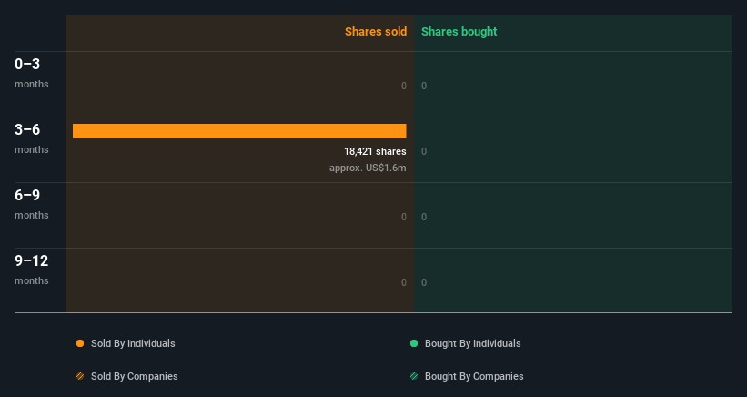This screenshot has height=397, width=747.
Task: Click the shares sold zero in 0–3 months row
Action: click(x=404, y=86)
